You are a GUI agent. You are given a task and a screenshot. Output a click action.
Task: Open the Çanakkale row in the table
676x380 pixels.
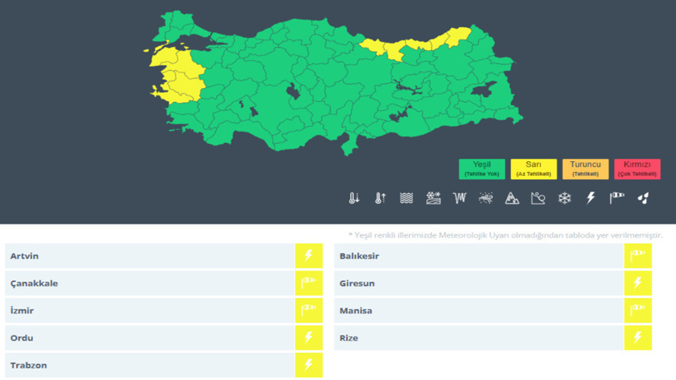click(x=164, y=283)
